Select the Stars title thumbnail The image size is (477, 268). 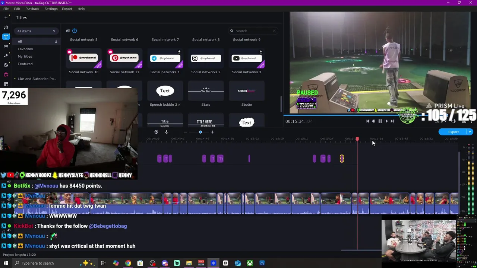[206, 91]
